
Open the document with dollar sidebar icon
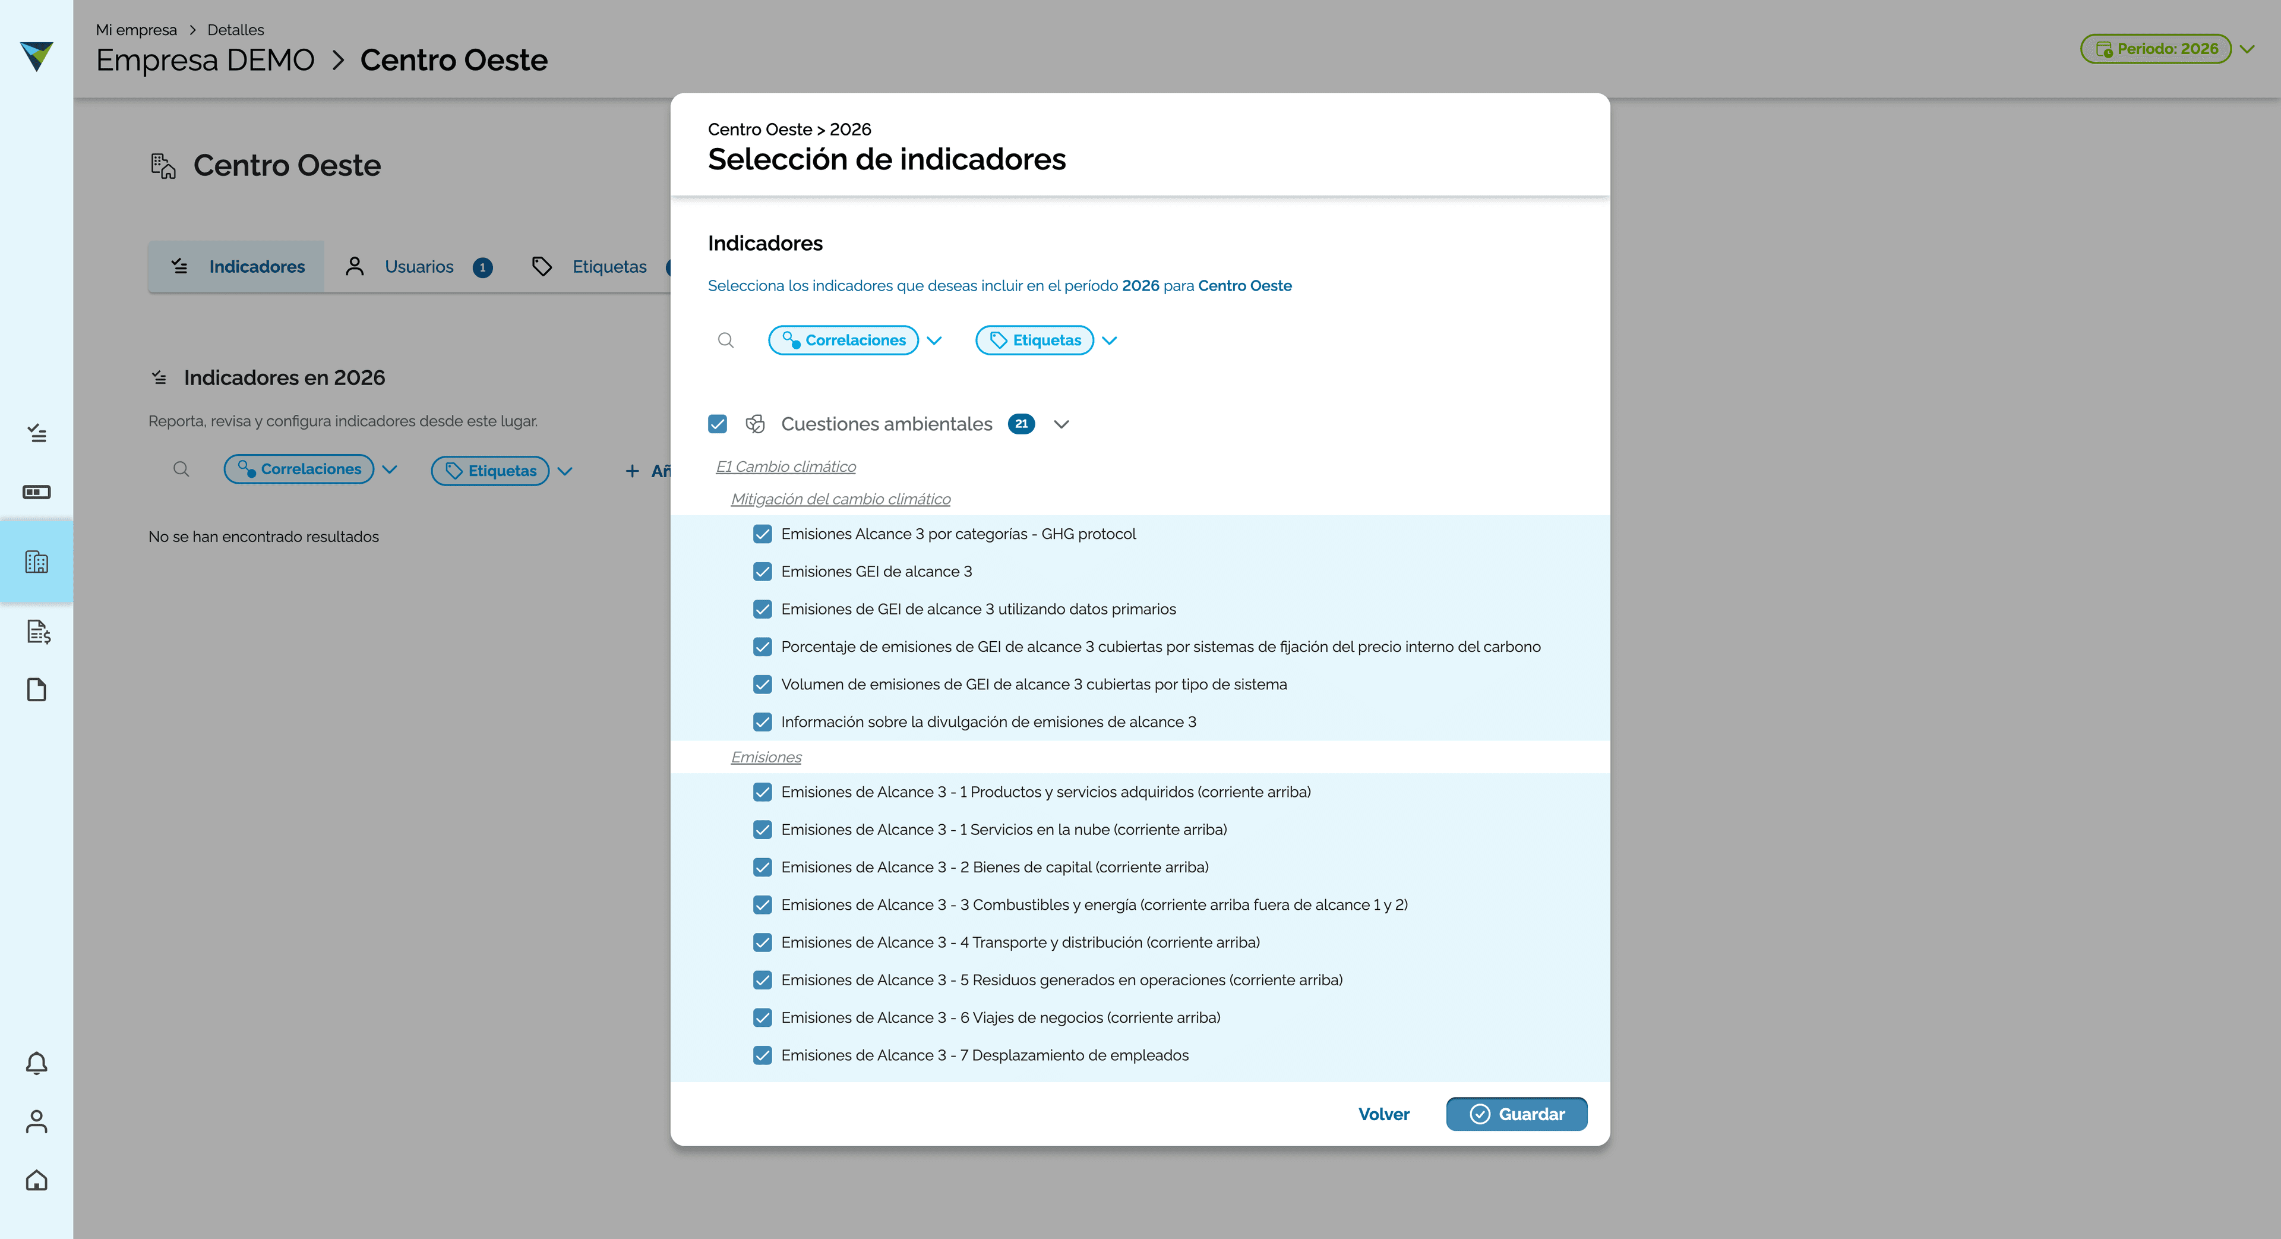38,632
